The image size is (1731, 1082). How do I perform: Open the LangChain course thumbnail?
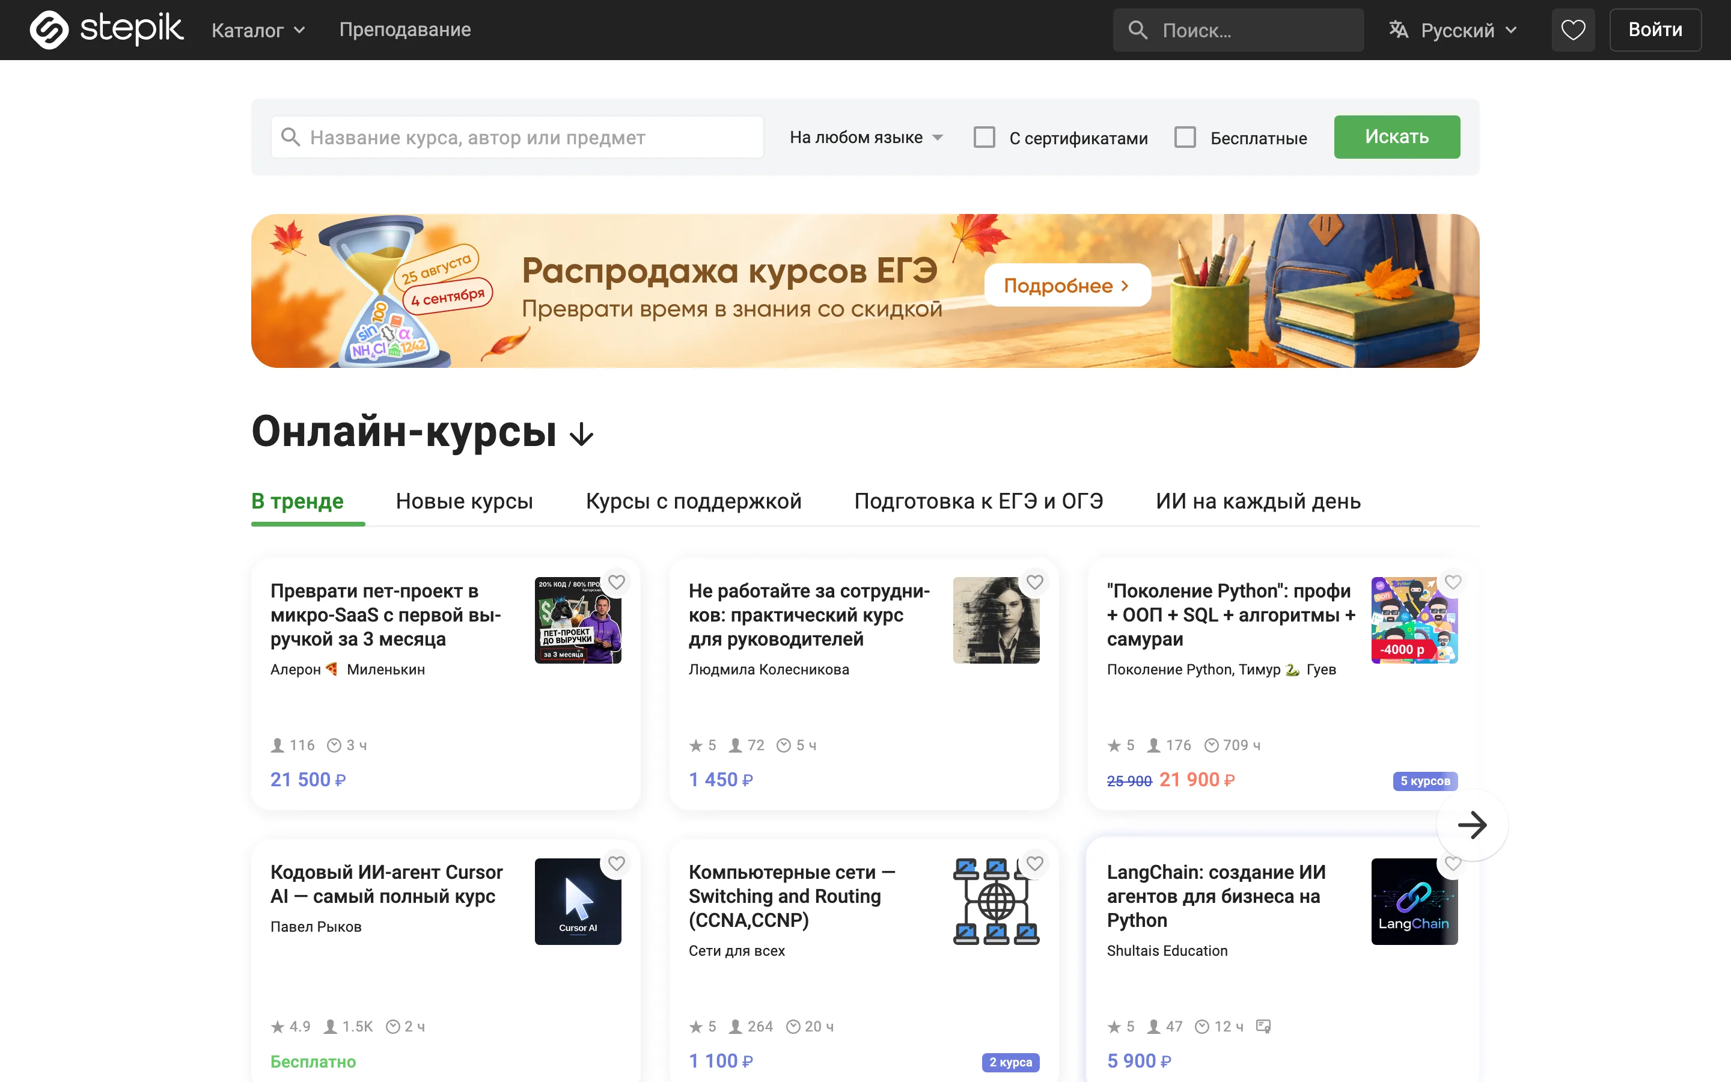pos(1414,902)
